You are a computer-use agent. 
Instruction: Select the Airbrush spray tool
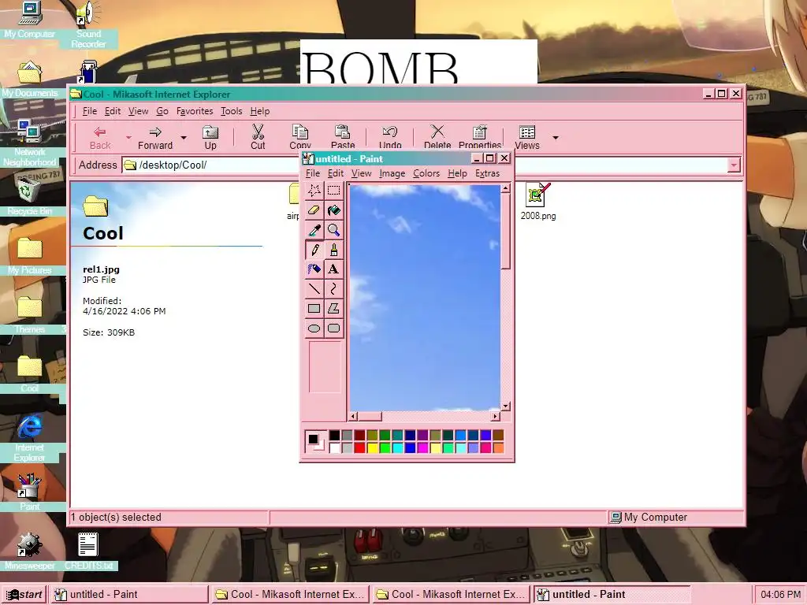[x=314, y=269]
